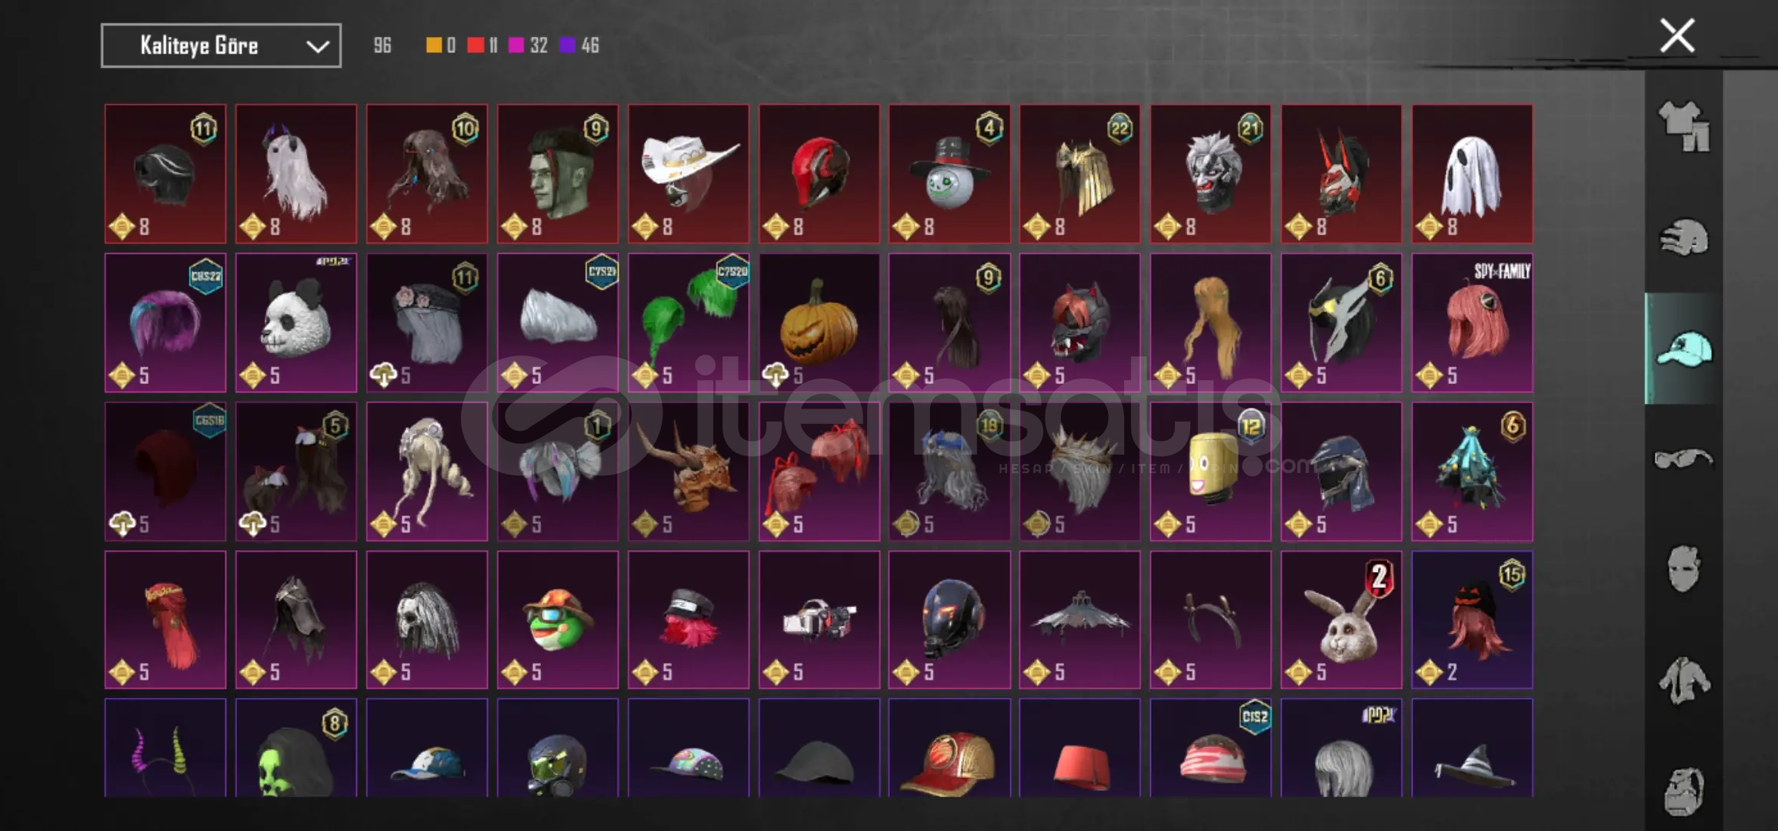
Task: Close the inventory with the X
Action: (x=1677, y=35)
